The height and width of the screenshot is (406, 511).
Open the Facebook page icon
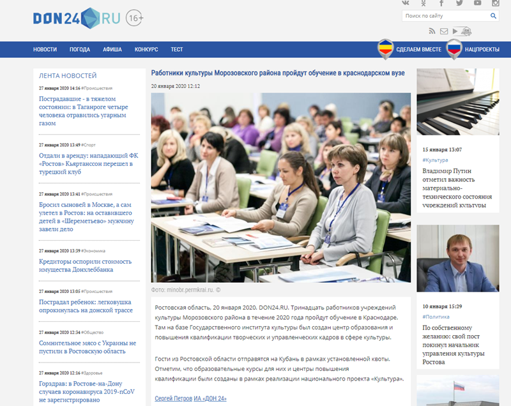[x=441, y=3]
